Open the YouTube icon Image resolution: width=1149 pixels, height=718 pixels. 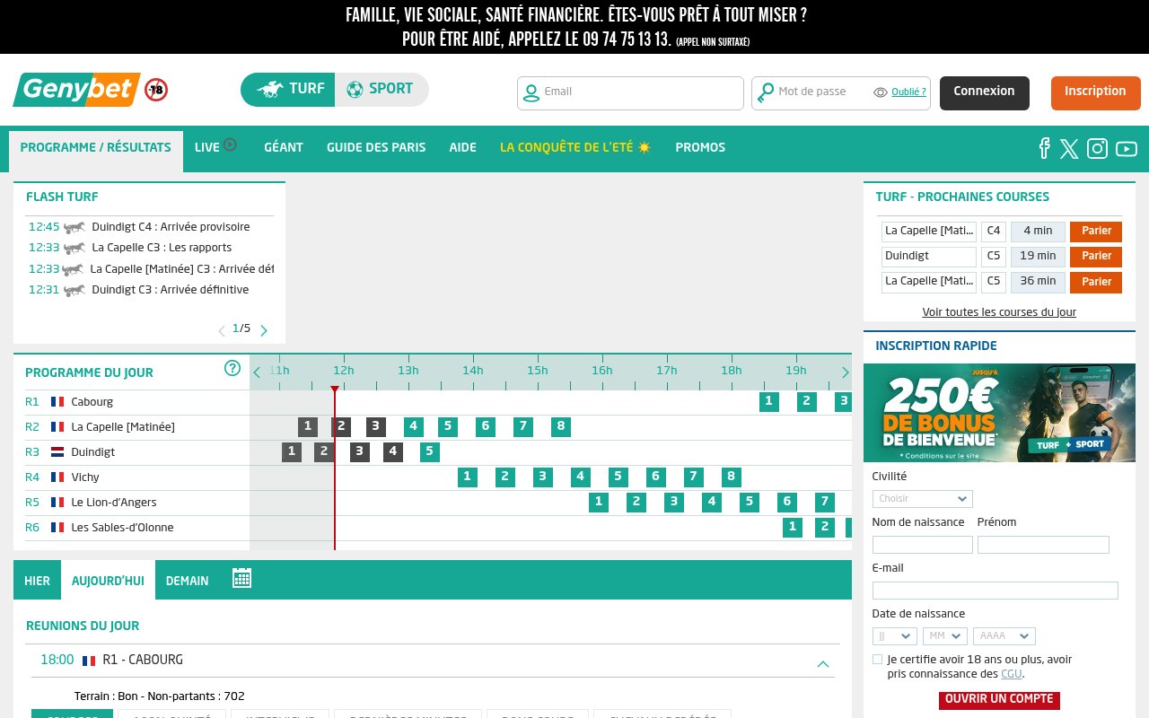(1127, 149)
